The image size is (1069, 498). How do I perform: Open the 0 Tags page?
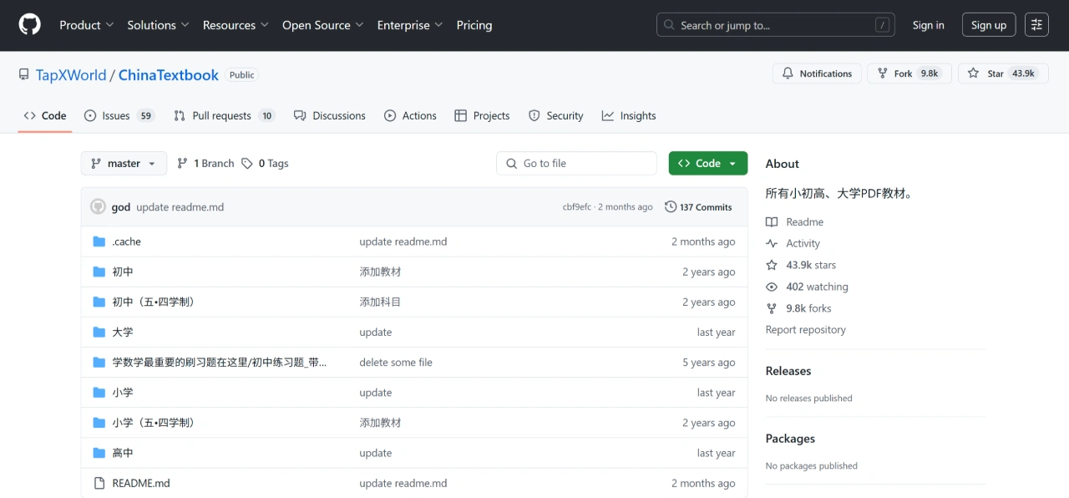265,164
